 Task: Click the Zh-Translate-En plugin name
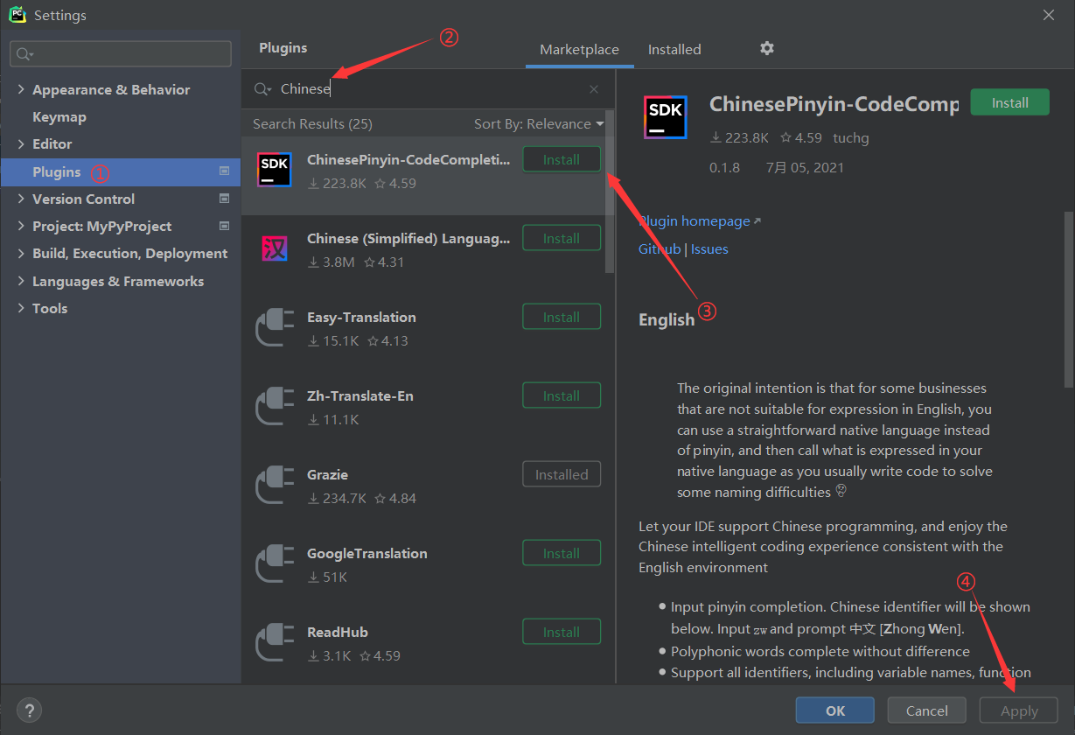(360, 395)
